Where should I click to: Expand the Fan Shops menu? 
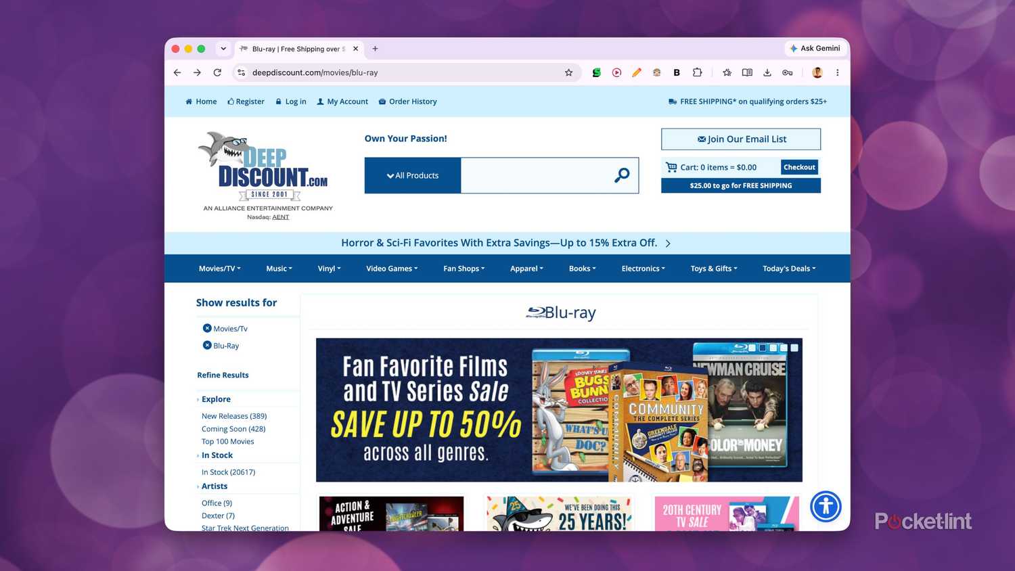(x=464, y=269)
